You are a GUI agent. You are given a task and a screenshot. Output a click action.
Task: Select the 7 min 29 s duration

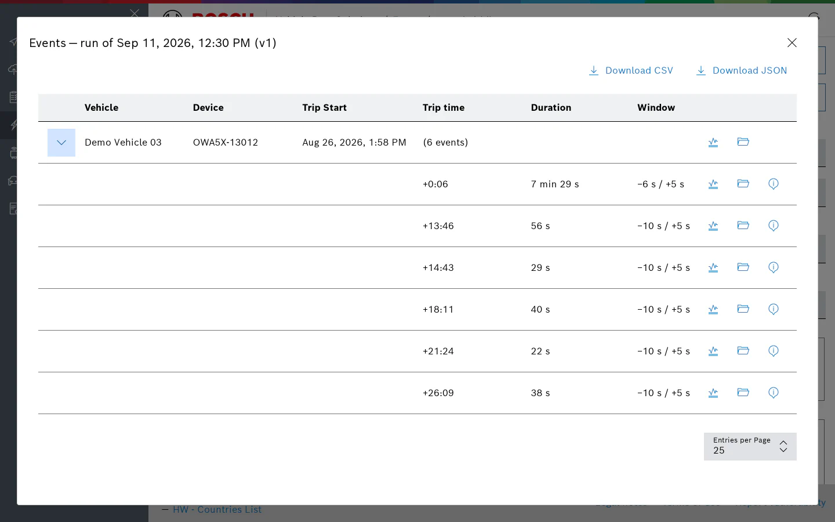point(555,184)
